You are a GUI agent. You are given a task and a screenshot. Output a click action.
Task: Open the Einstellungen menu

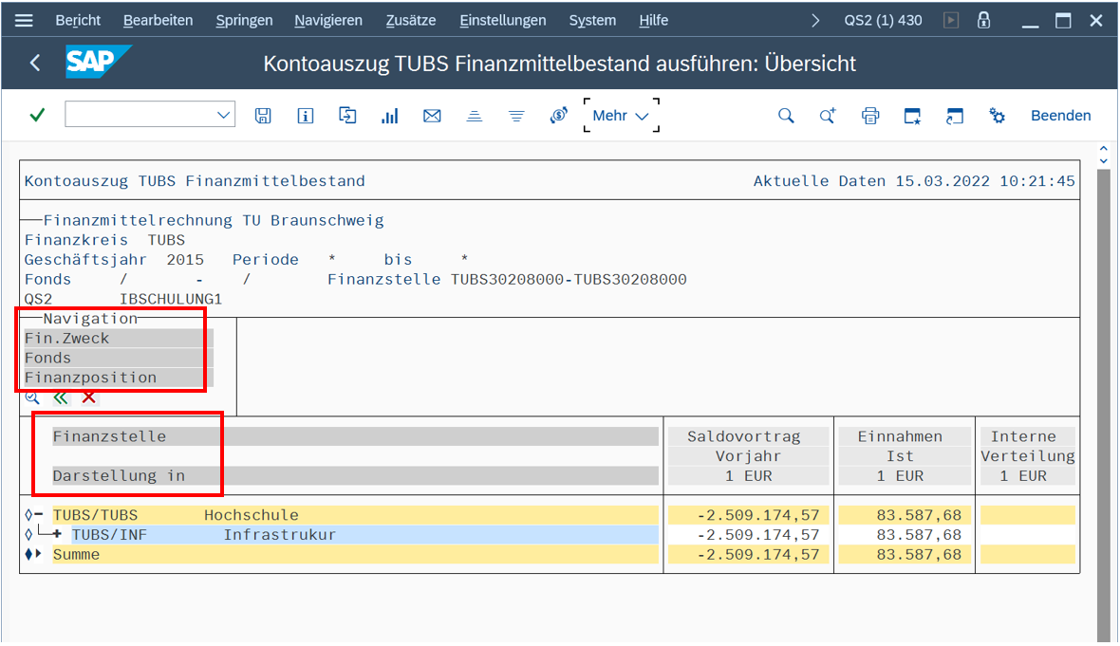click(x=502, y=20)
